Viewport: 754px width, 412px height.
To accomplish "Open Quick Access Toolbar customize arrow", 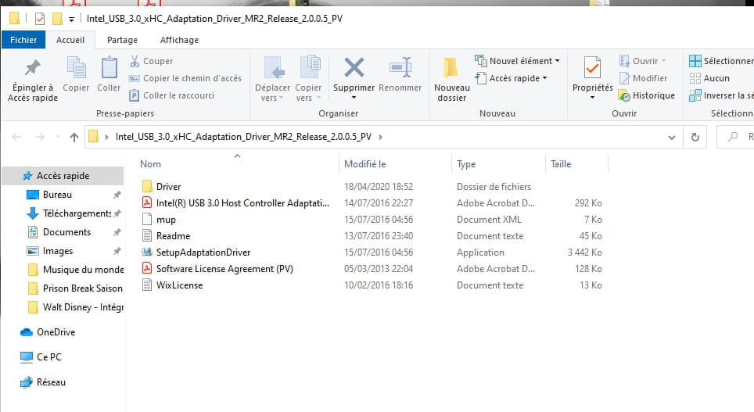I will tap(71, 20).
